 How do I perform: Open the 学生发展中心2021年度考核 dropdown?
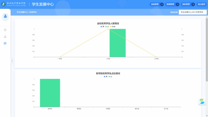(x=193, y=12)
